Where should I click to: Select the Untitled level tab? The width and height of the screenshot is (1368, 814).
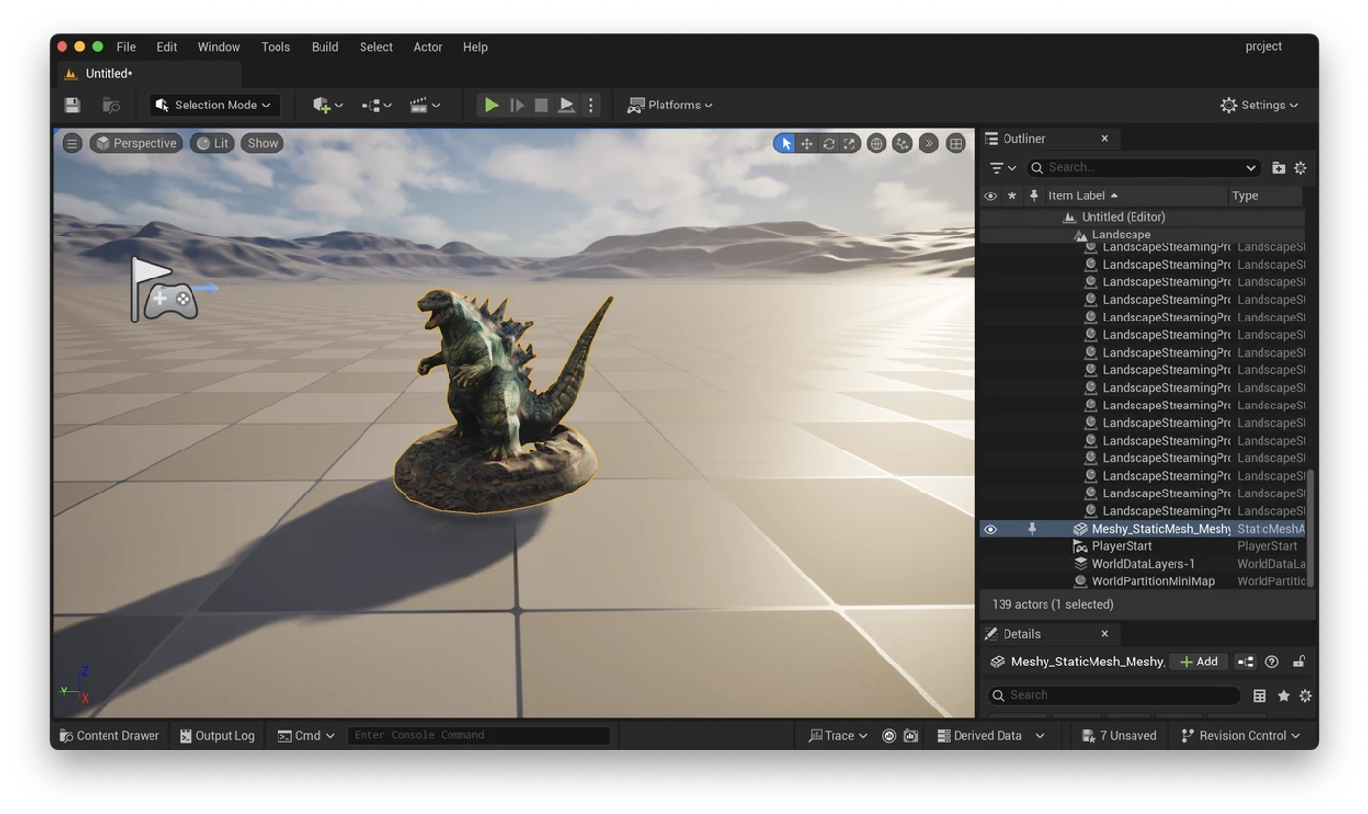(147, 74)
